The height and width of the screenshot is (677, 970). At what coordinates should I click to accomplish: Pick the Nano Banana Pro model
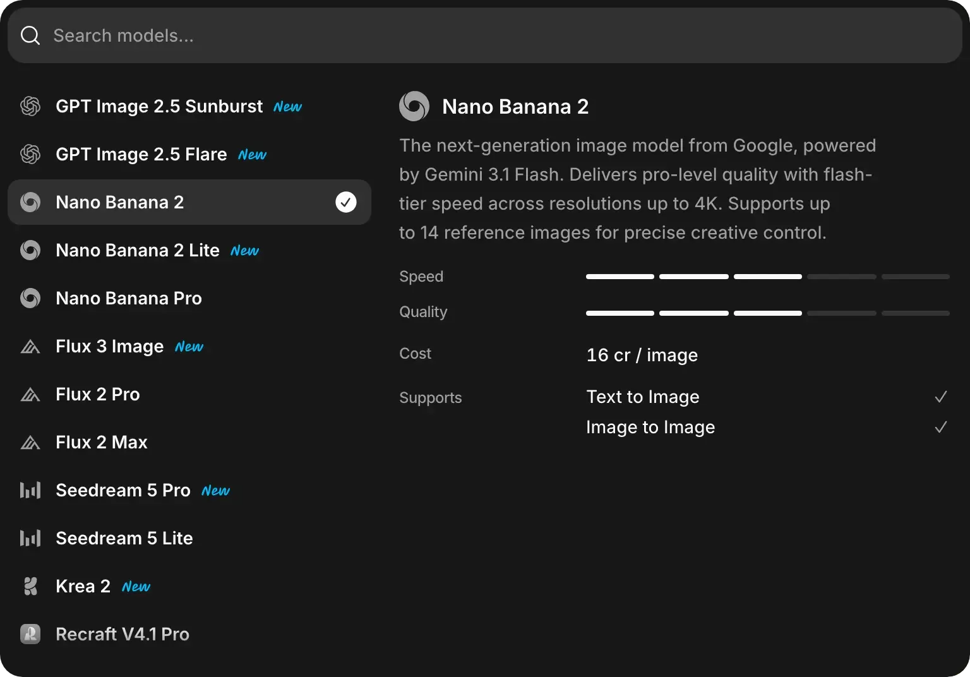pyautogui.click(x=189, y=298)
